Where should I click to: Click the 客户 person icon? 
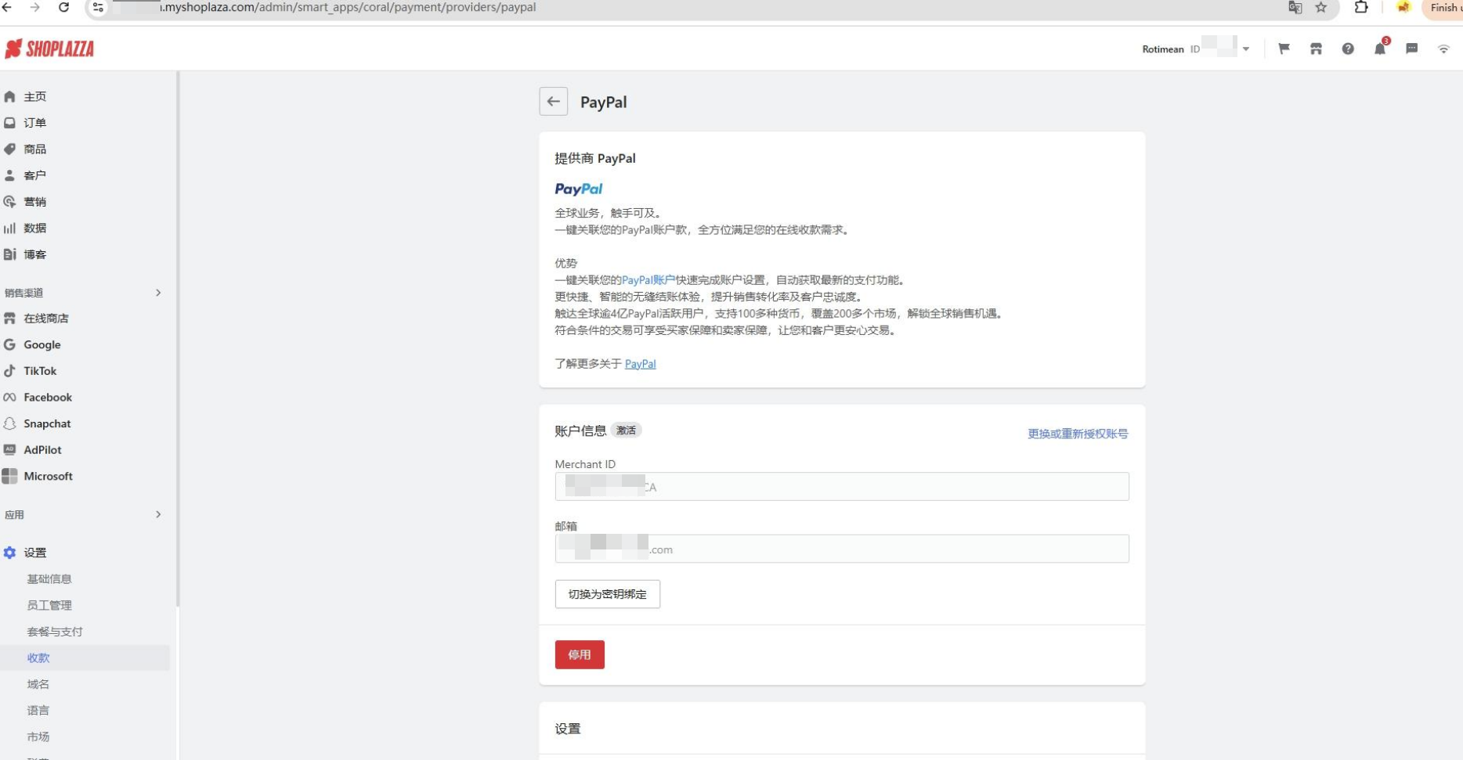point(9,175)
